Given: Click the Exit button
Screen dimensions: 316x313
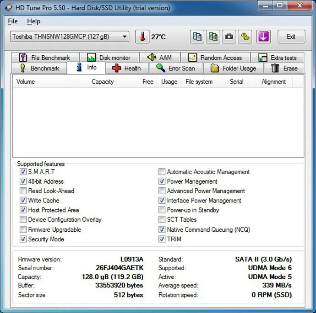Looking at the screenshot, I should 291,37.
